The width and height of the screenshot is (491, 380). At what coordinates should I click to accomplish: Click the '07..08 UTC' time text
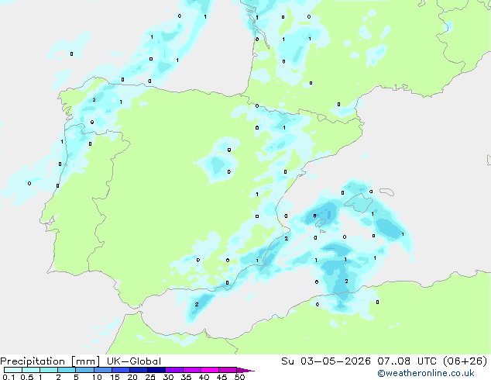pos(407,361)
